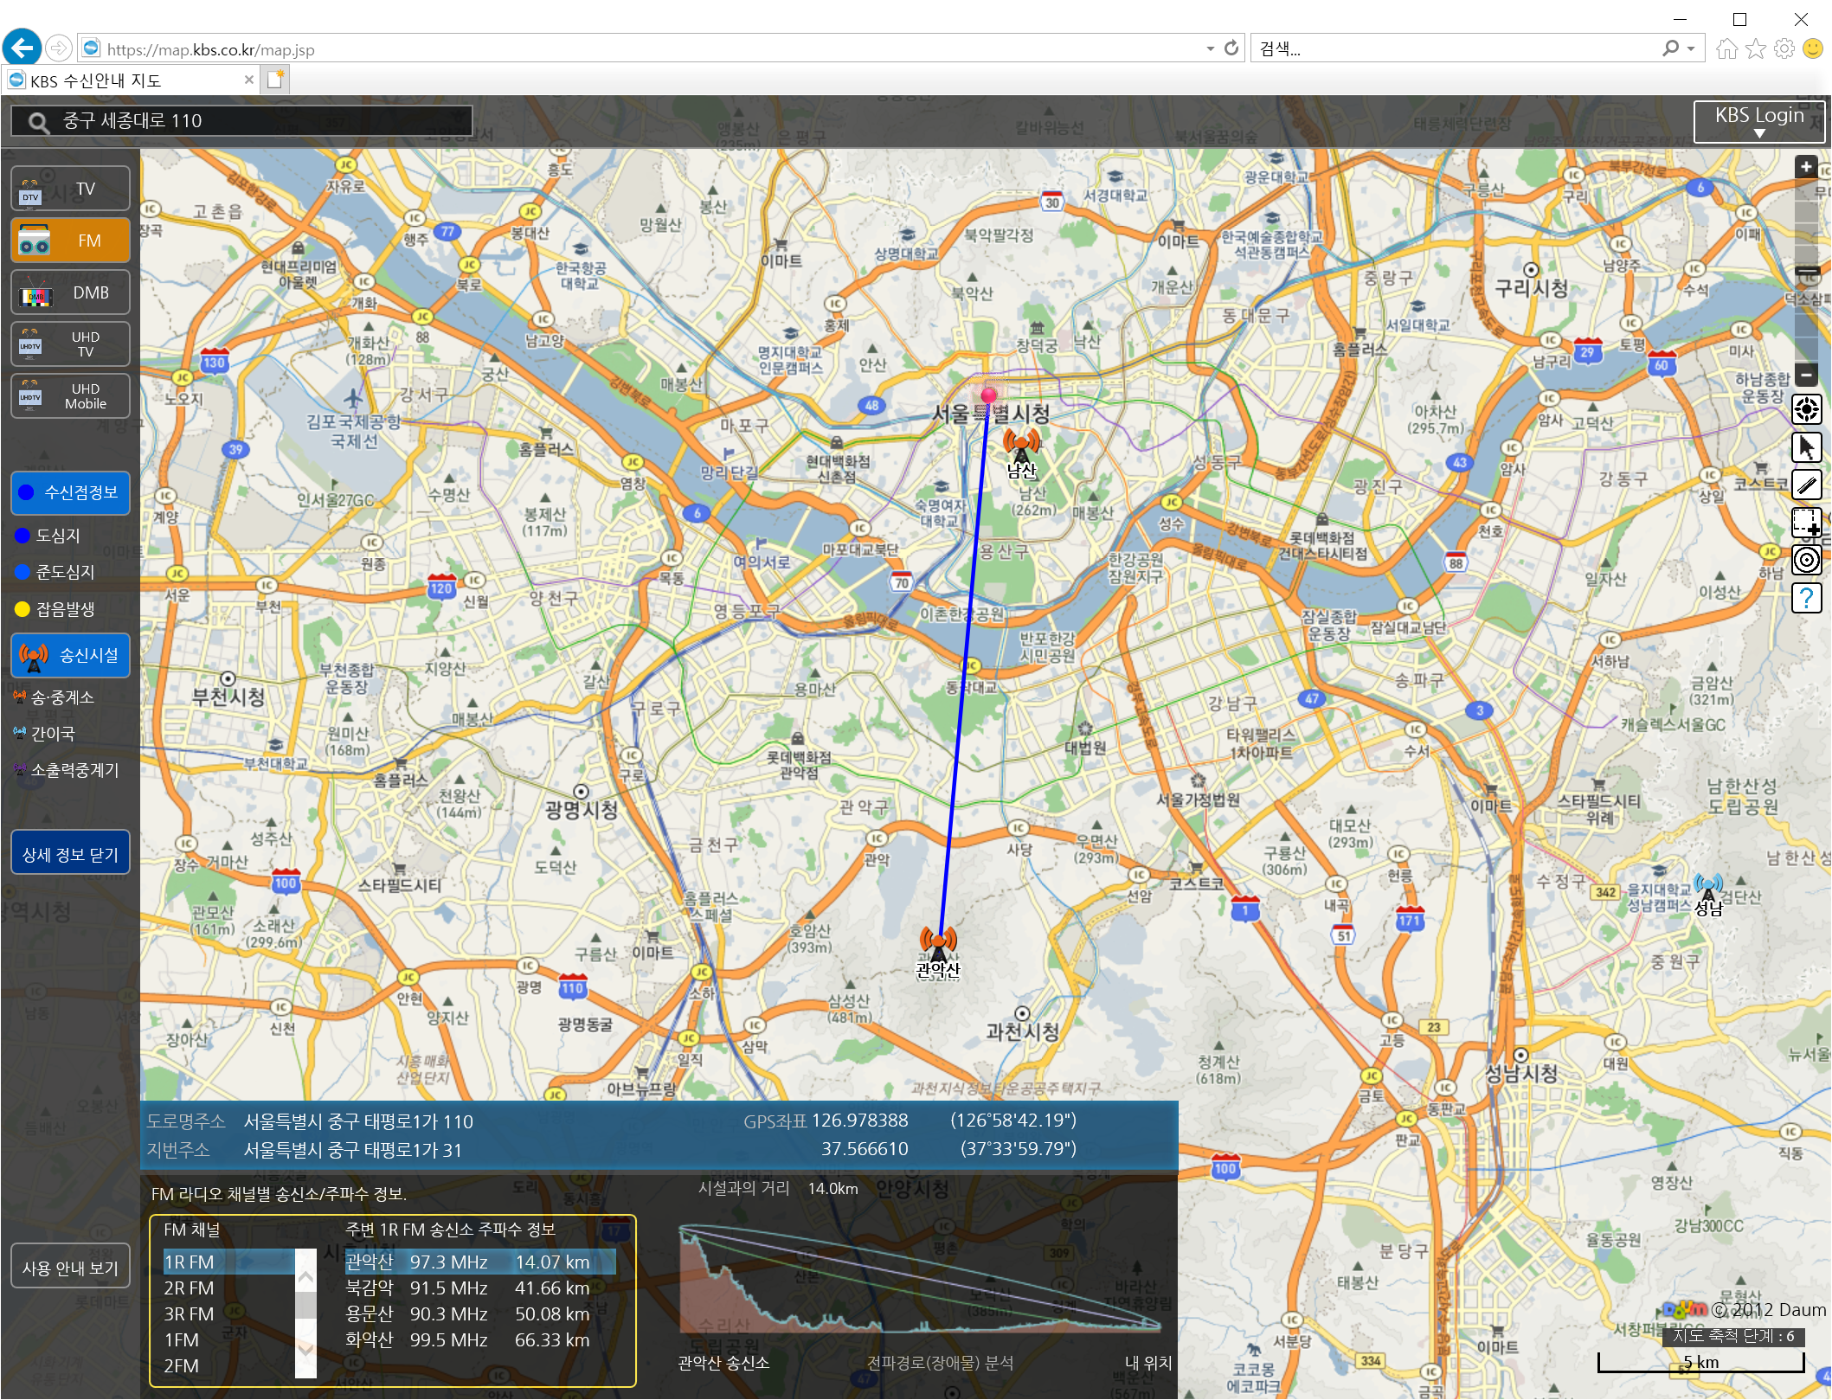Expand the KBS Login dropdown
This screenshot has height=1400, width=1832.
1758,121
